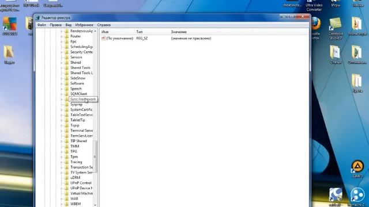Image resolution: width=369 pixels, height=207 pixels.
Task: Open Mozilla Firefox desktop shortcut
Action: point(316,28)
